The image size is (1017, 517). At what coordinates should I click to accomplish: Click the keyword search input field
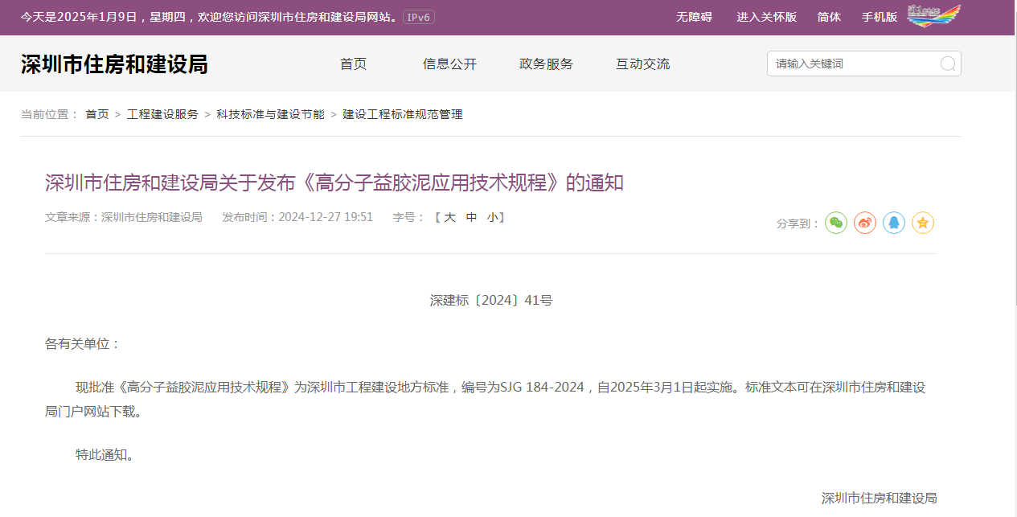coord(852,64)
